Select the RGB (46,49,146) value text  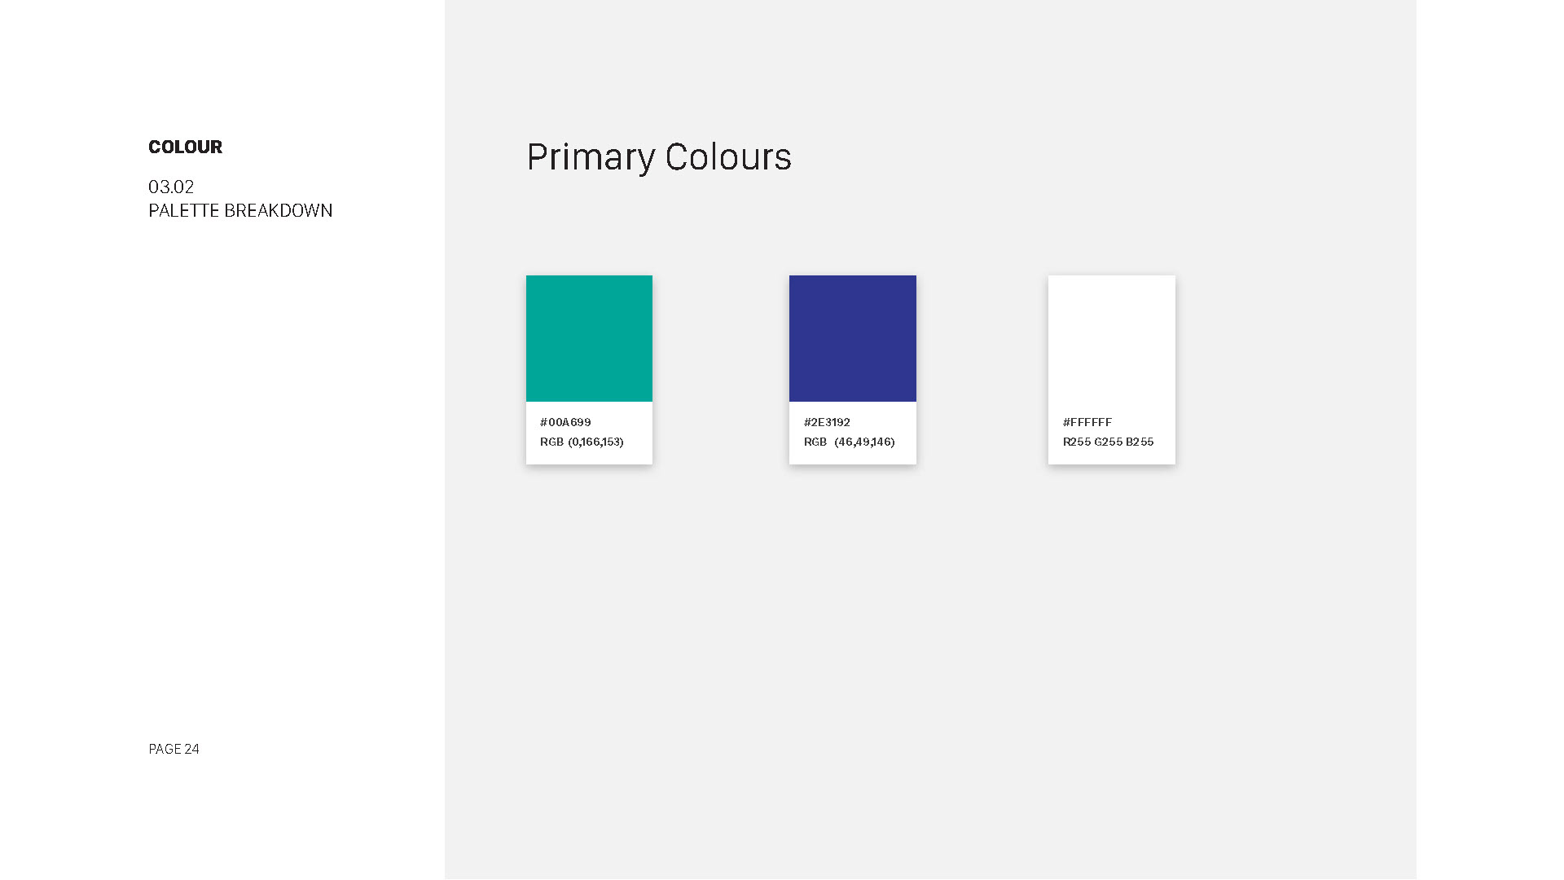click(x=849, y=442)
